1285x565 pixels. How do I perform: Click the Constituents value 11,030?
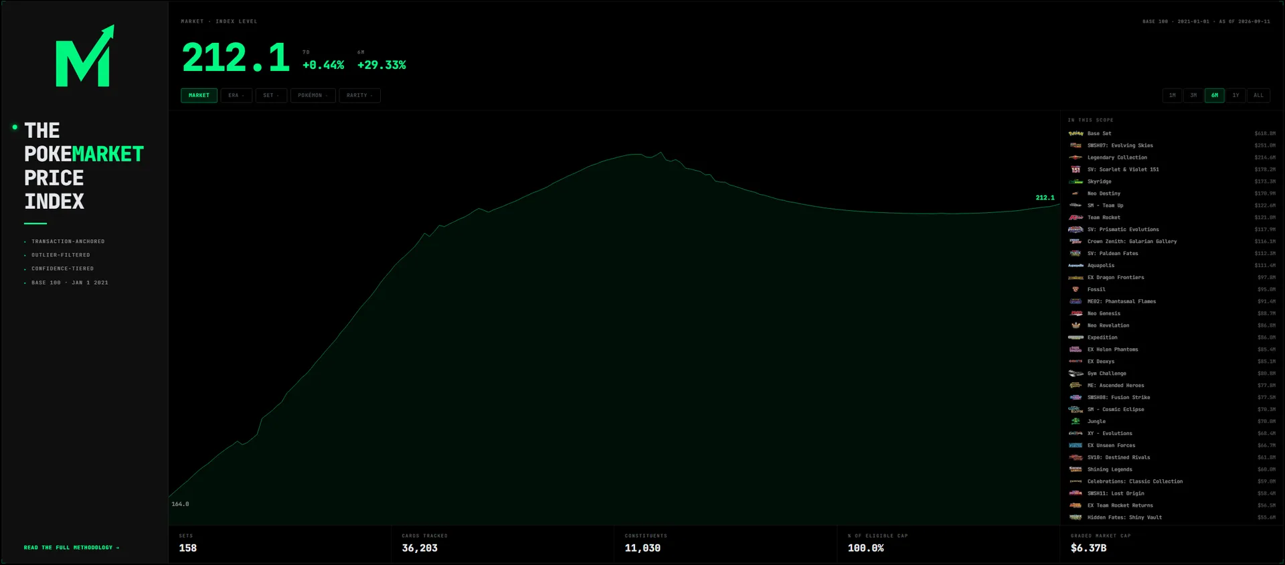tap(642, 548)
